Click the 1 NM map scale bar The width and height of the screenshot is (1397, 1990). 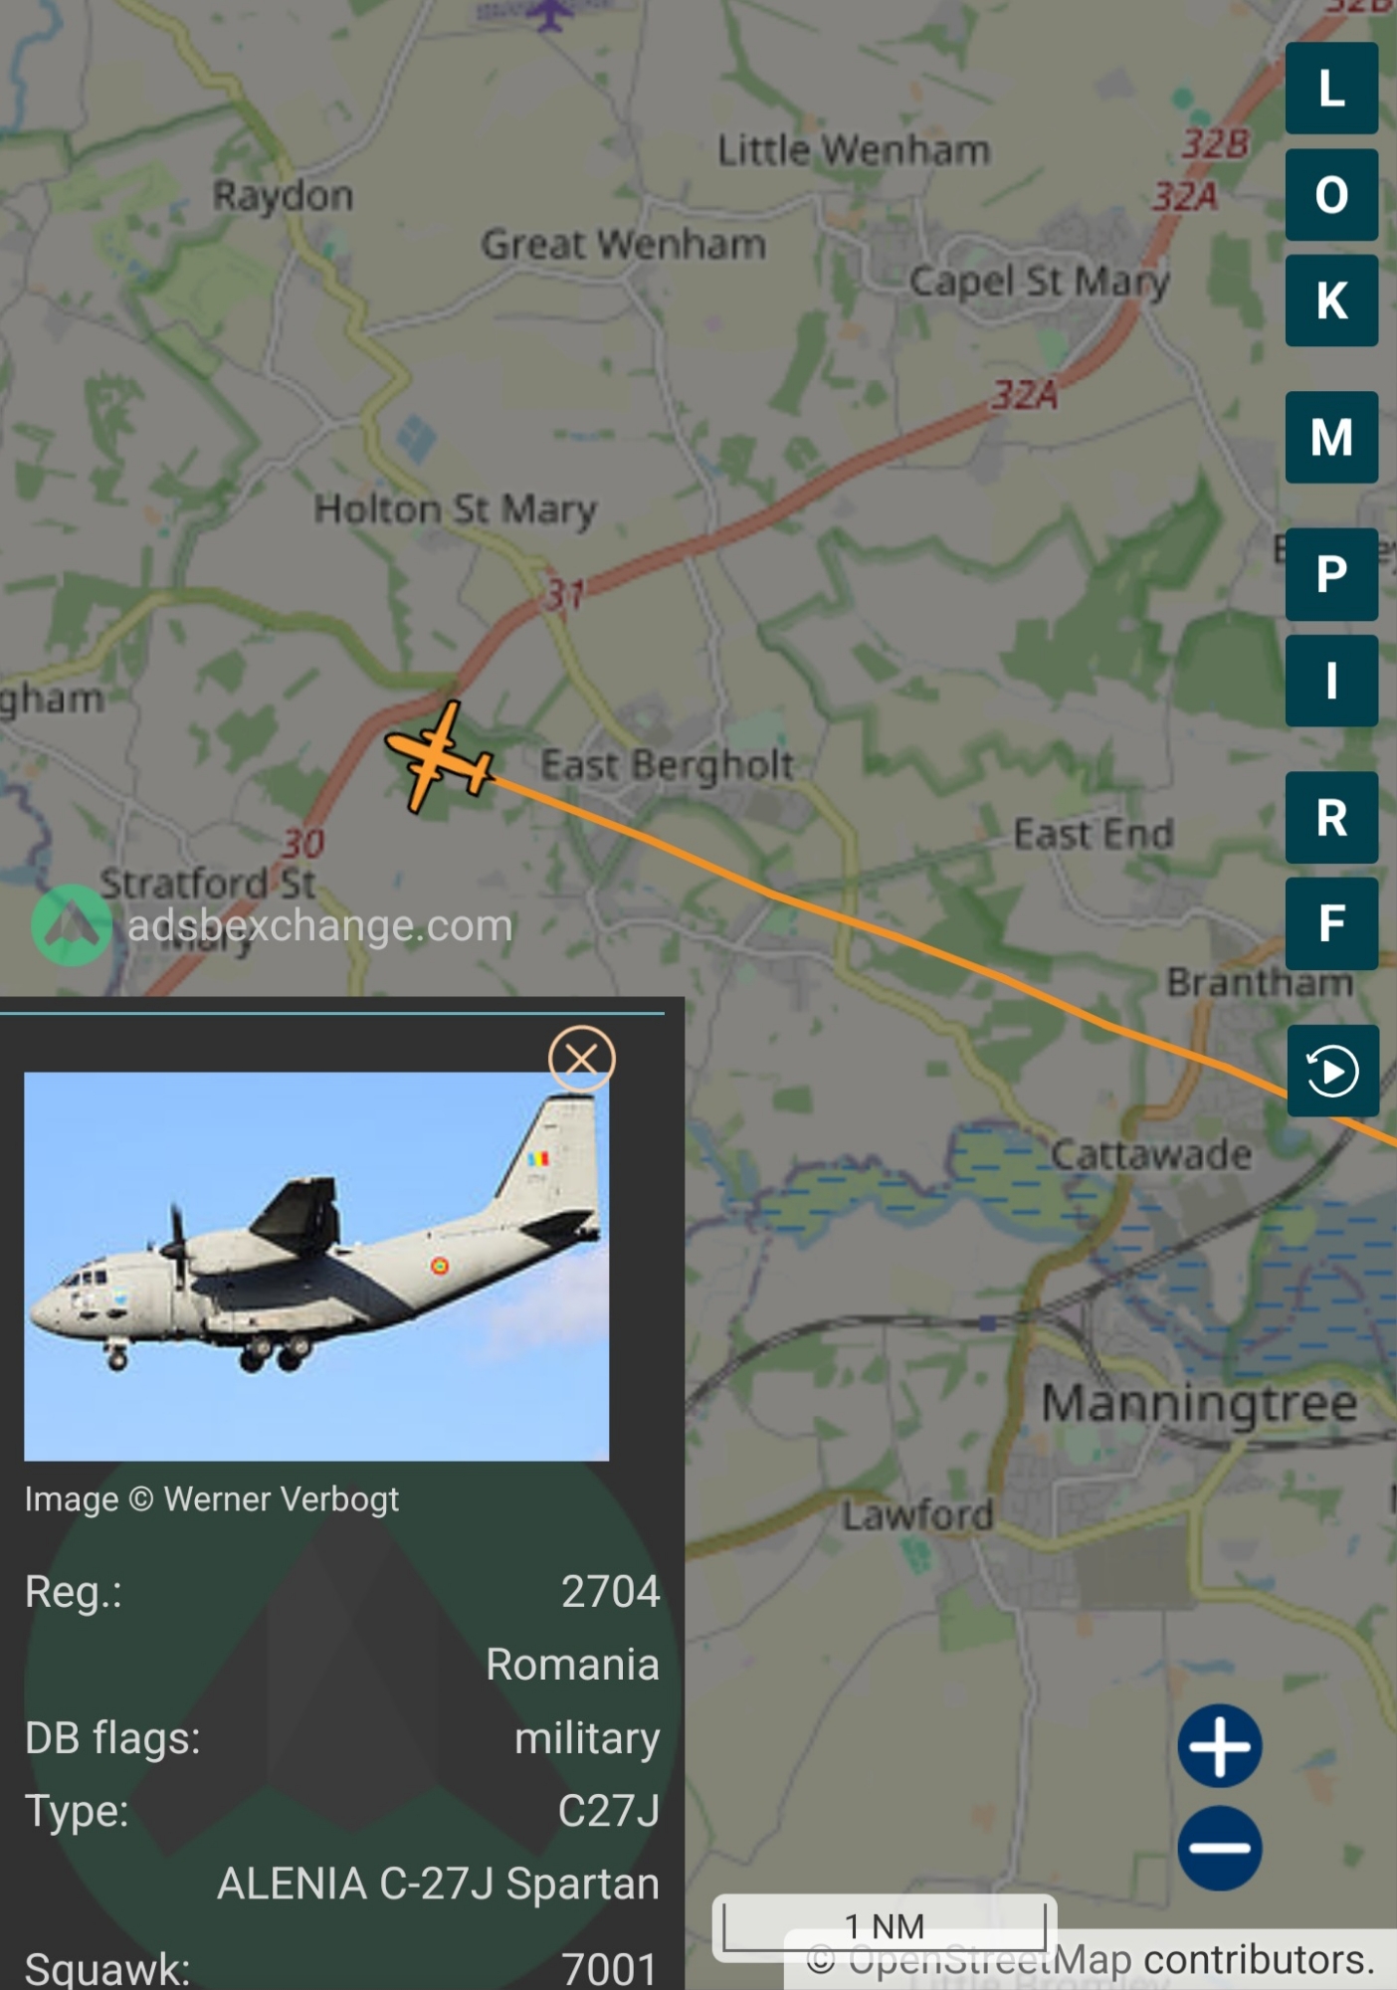885,1927
